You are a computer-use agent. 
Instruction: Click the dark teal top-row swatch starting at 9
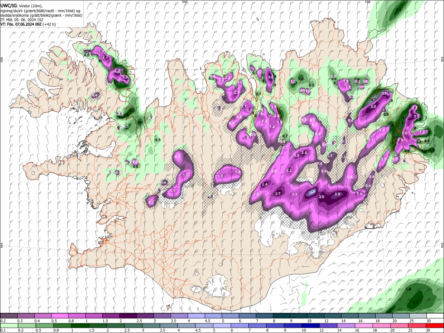pos(299,316)
